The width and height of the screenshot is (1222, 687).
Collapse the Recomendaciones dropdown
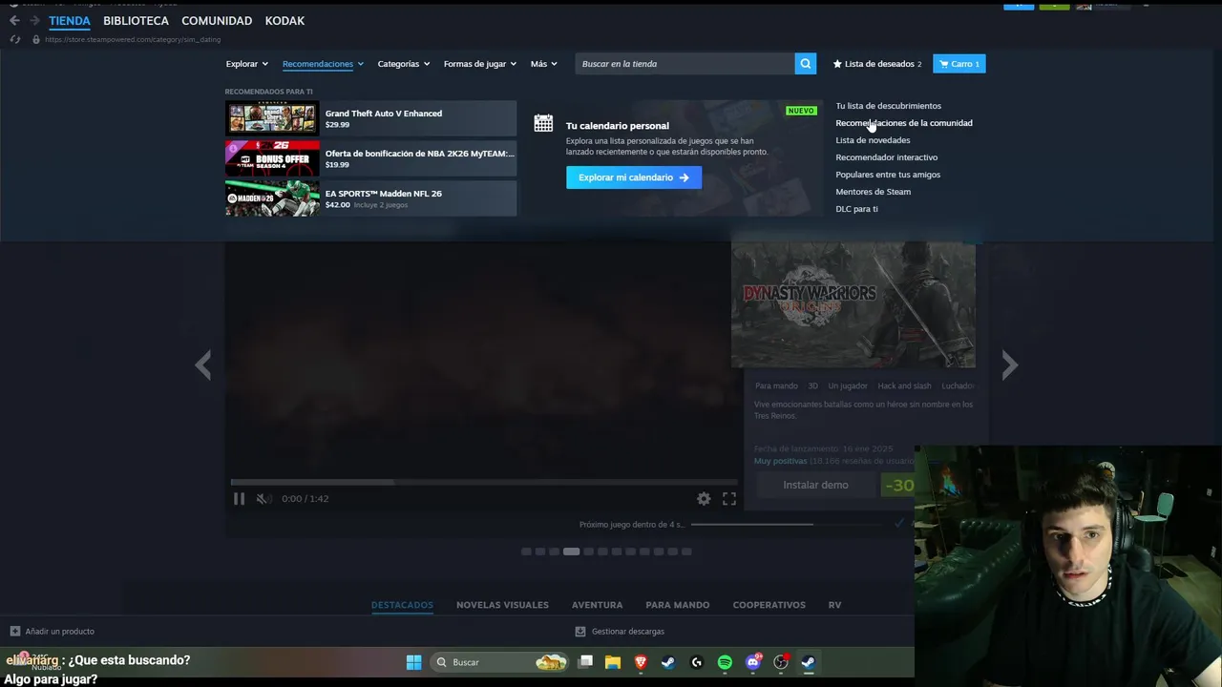point(323,64)
